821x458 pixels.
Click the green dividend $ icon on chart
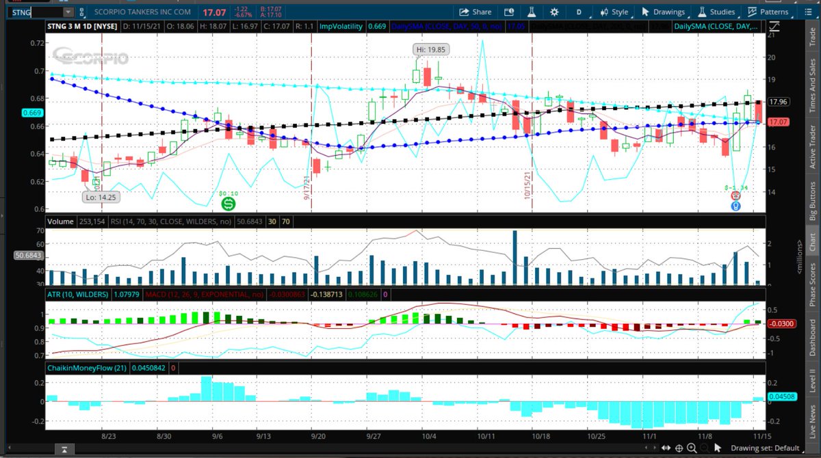point(229,204)
